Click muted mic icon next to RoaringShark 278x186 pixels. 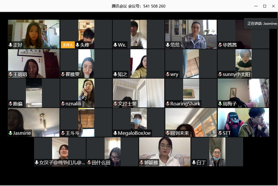pyautogui.click(x=168, y=104)
